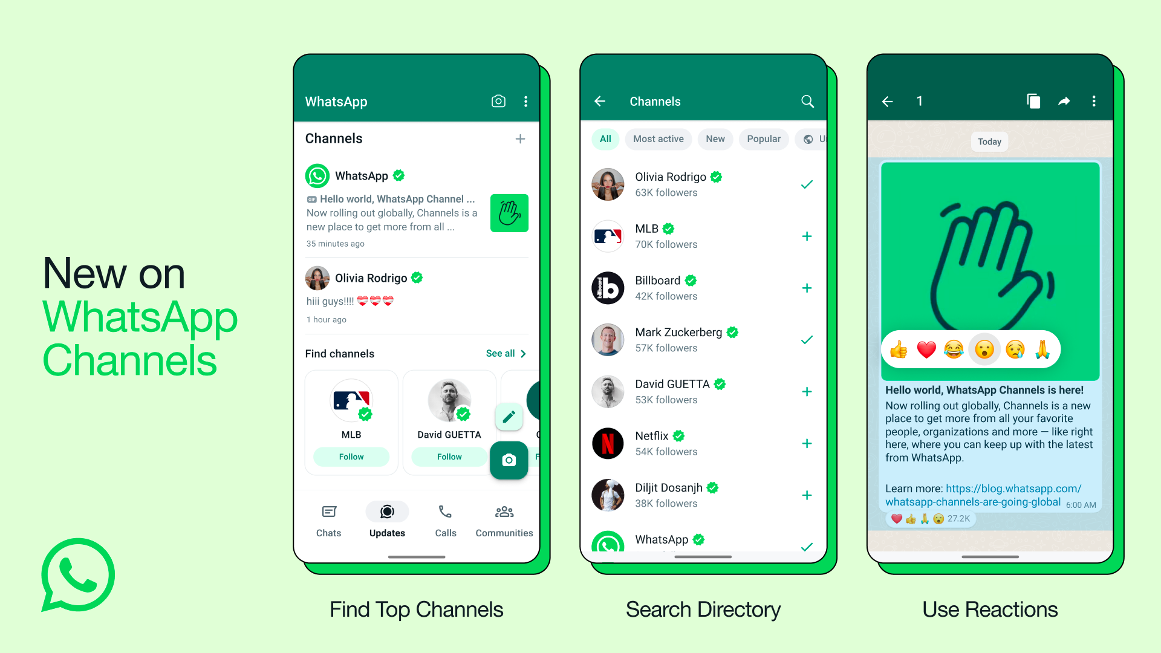Viewport: 1161px width, 653px height.
Task: Tap the search icon in Channels directory
Action: 807,101
